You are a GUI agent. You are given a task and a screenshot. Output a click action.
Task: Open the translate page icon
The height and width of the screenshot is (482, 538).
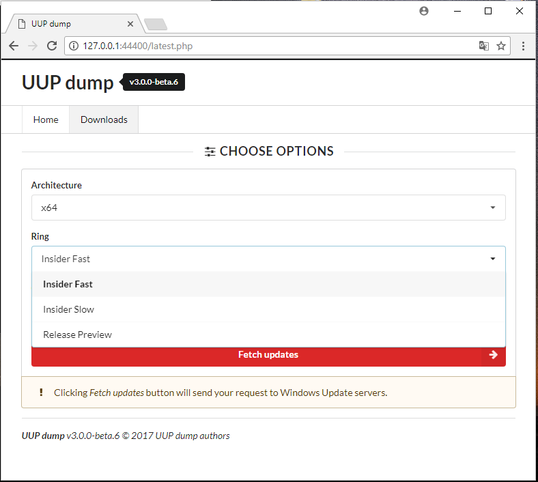click(484, 46)
